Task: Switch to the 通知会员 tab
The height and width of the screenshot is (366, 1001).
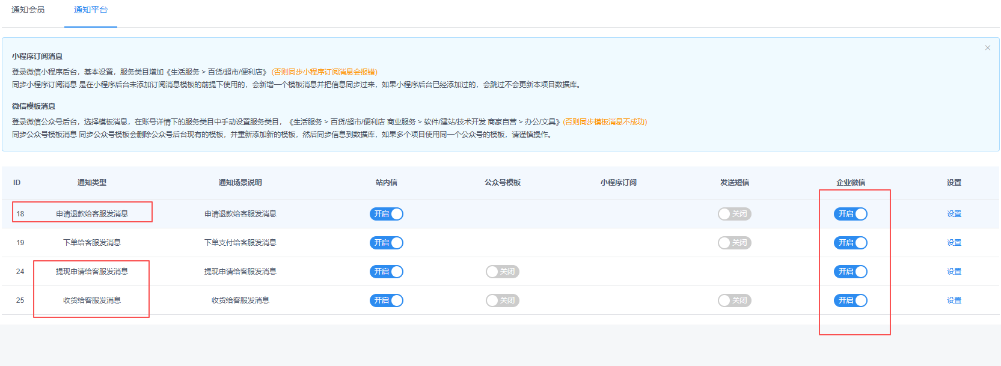Action: pos(28,10)
